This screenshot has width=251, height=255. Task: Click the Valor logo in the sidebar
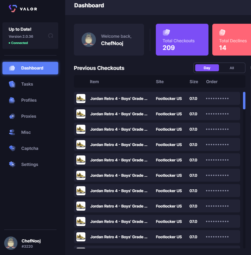coord(23,9)
